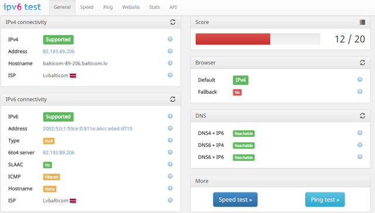Open the Score details list icon
375x213 pixels.
[362, 22]
